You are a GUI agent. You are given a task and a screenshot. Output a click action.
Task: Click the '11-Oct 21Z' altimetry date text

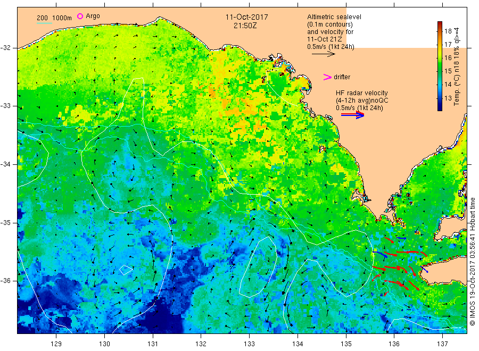[x=325, y=39]
